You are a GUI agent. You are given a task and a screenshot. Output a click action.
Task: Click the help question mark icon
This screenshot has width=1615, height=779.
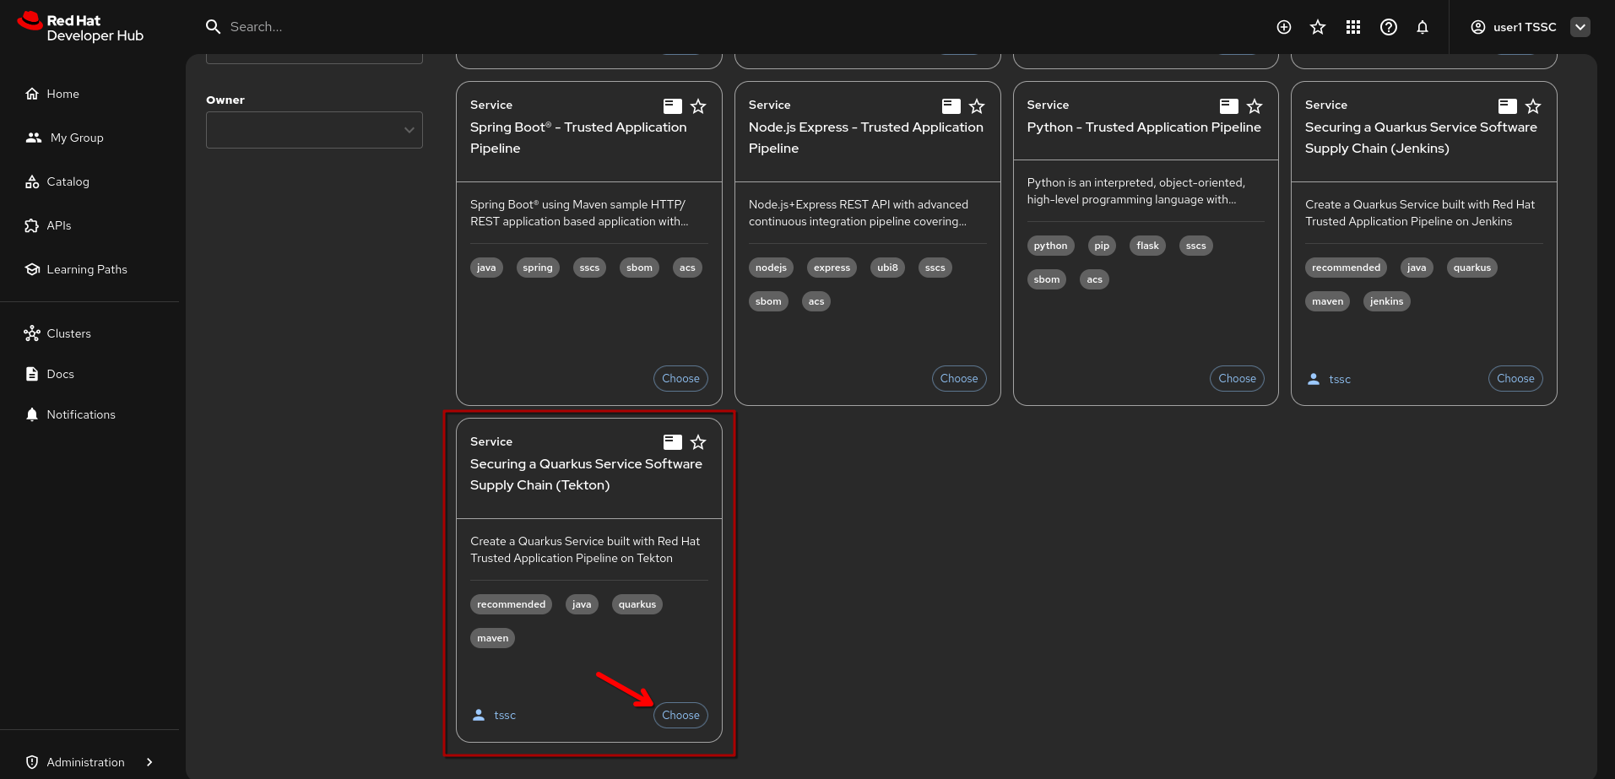(1388, 27)
